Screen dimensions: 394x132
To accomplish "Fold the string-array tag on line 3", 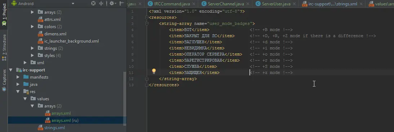I will pos(147,24).
